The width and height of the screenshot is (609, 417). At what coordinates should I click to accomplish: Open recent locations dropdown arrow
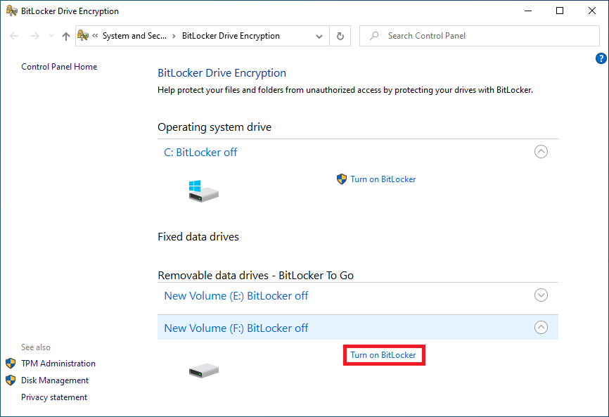point(51,36)
